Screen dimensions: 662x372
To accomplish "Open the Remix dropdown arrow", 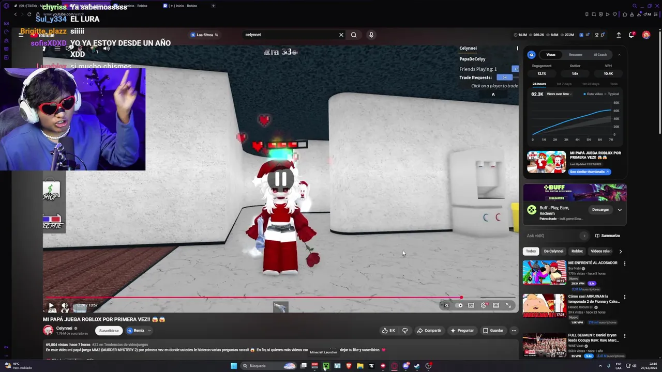I will click(x=149, y=331).
